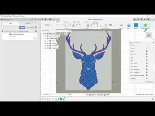Select the Fillet modify tool
Screen dimensions: 155x116
click(x=83, y=25)
